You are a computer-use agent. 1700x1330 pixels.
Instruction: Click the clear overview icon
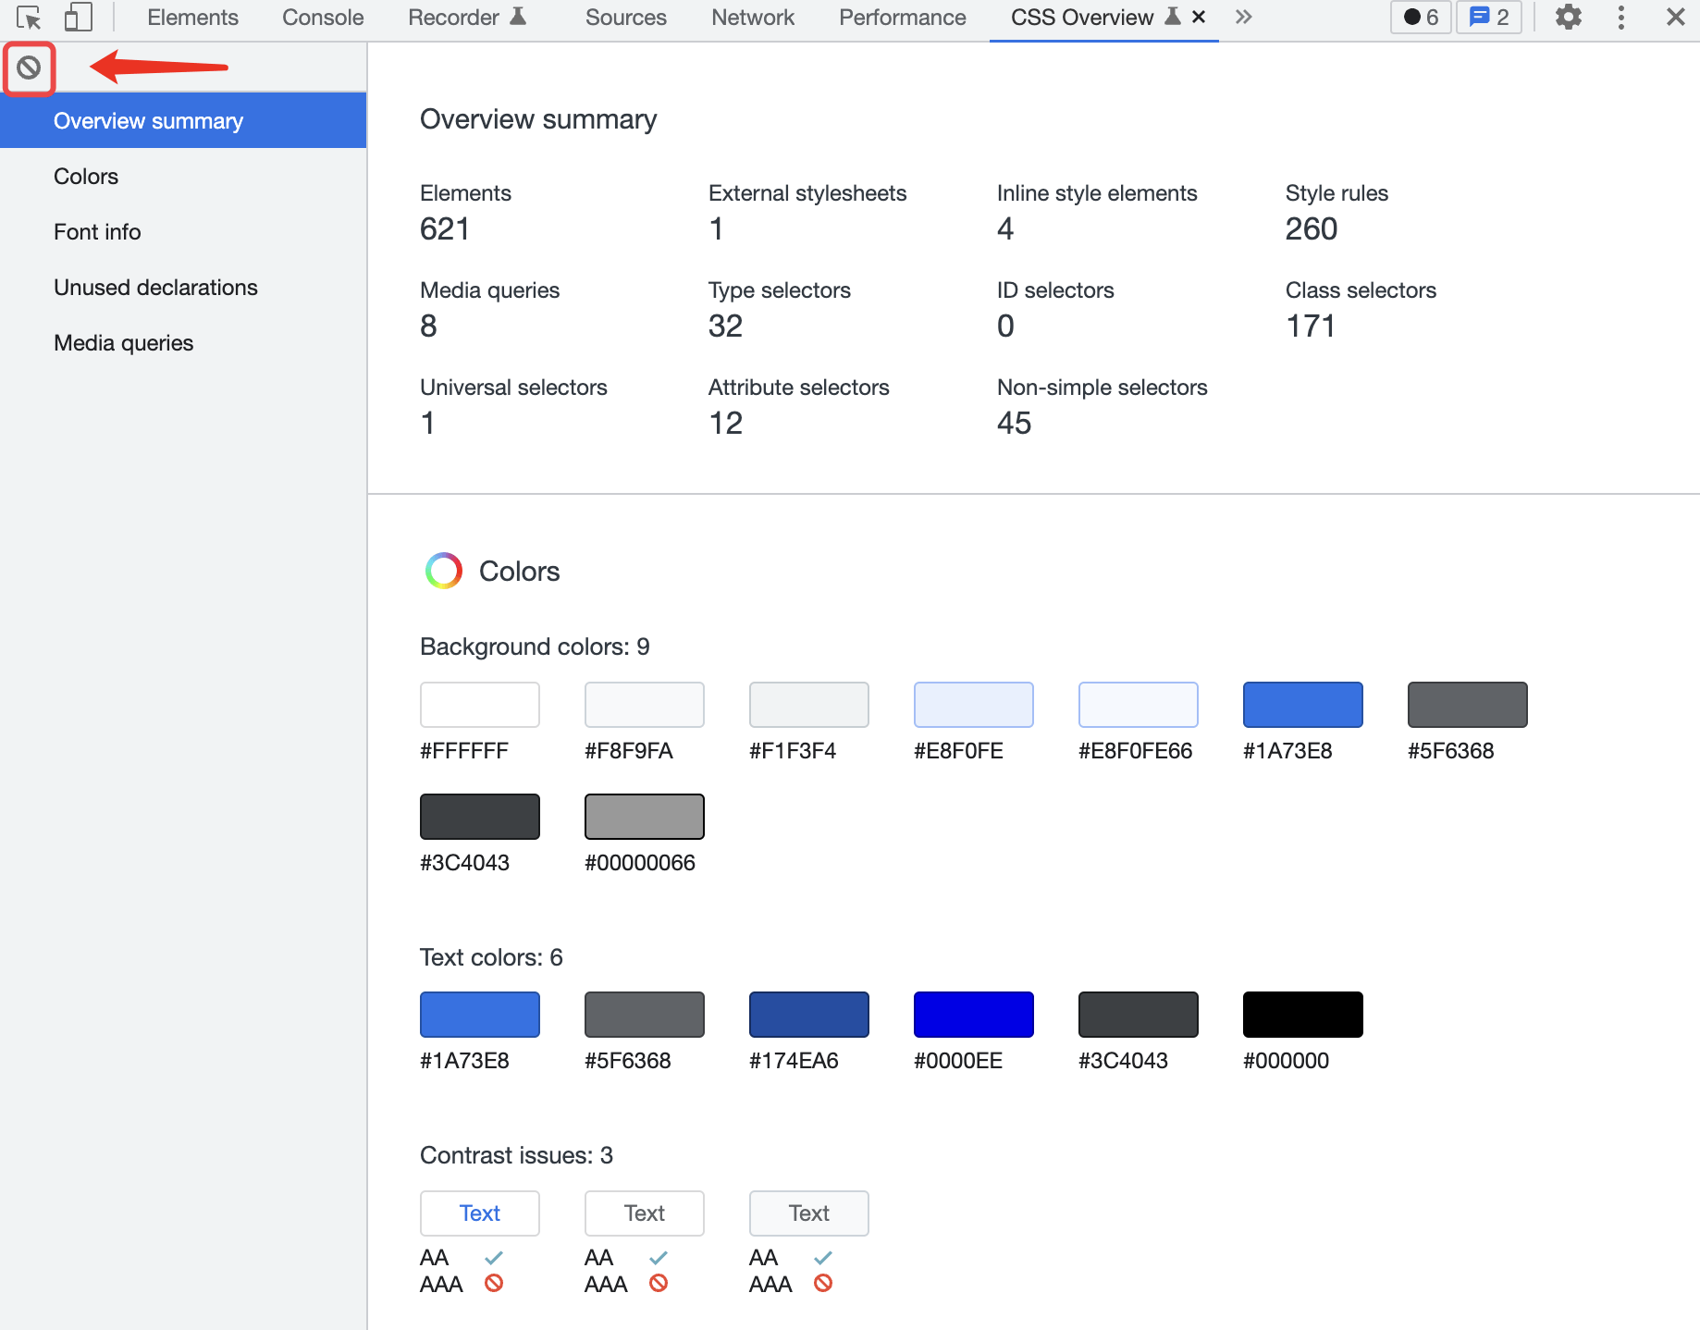pos(29,68)
